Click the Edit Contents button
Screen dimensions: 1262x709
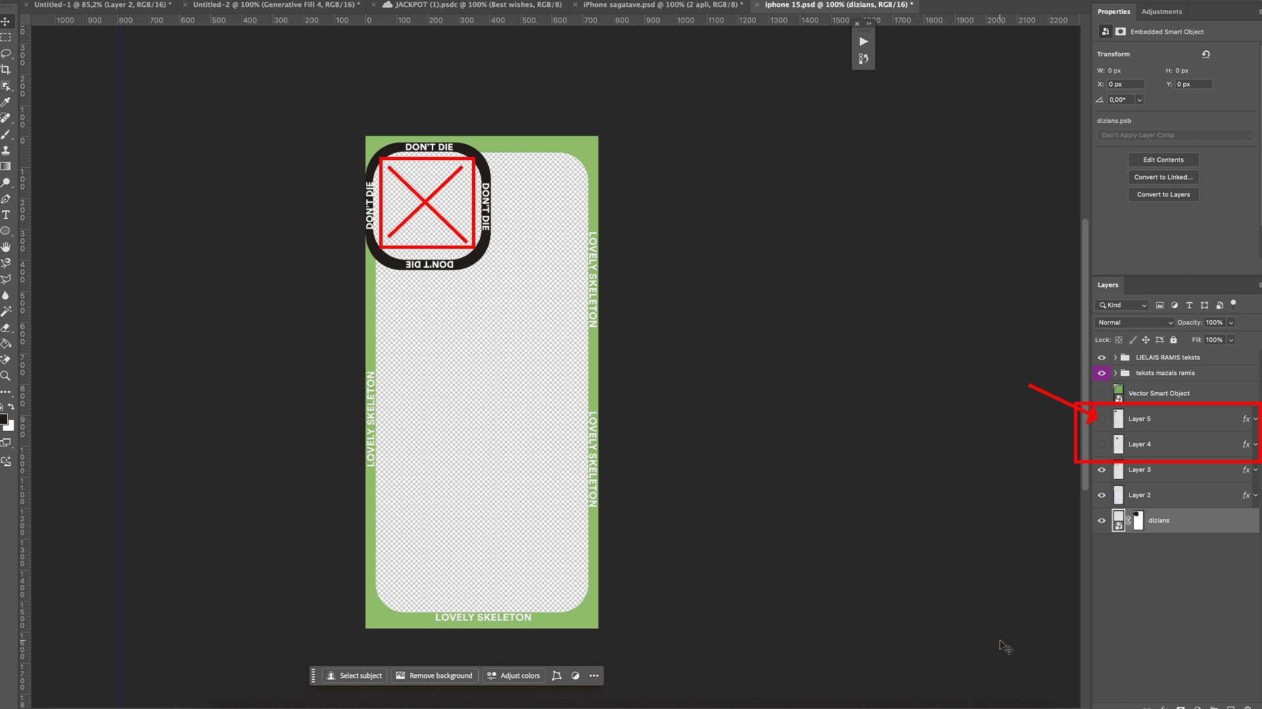[1163, 160]
